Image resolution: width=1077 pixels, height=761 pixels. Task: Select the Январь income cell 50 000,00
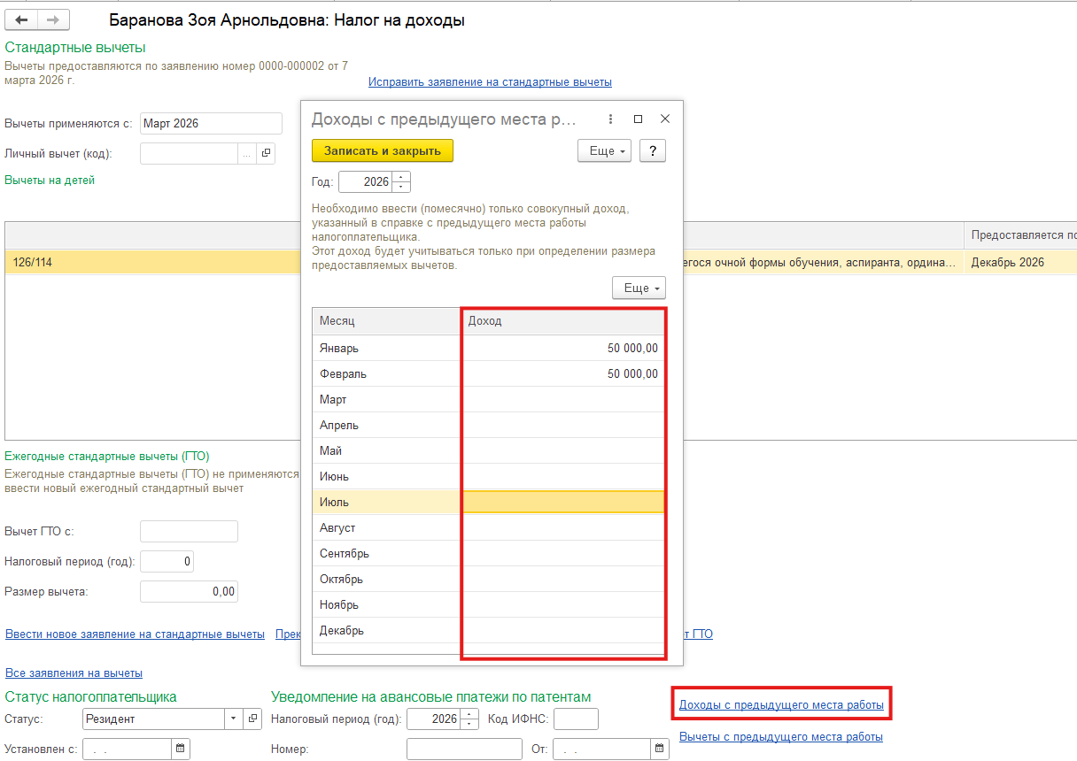[563, 348]
